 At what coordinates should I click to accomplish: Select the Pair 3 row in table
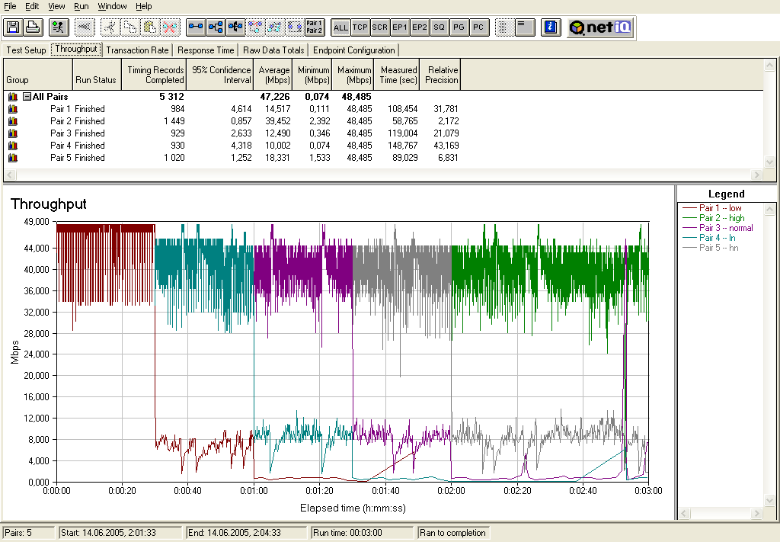pyautogui.click(x=61, y=133)
